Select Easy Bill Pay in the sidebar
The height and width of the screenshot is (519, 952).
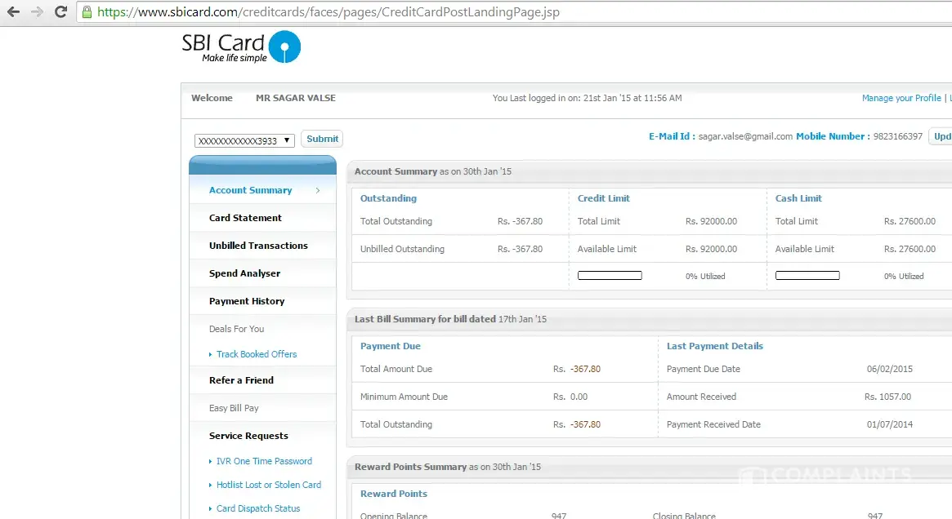pos(234,408)
